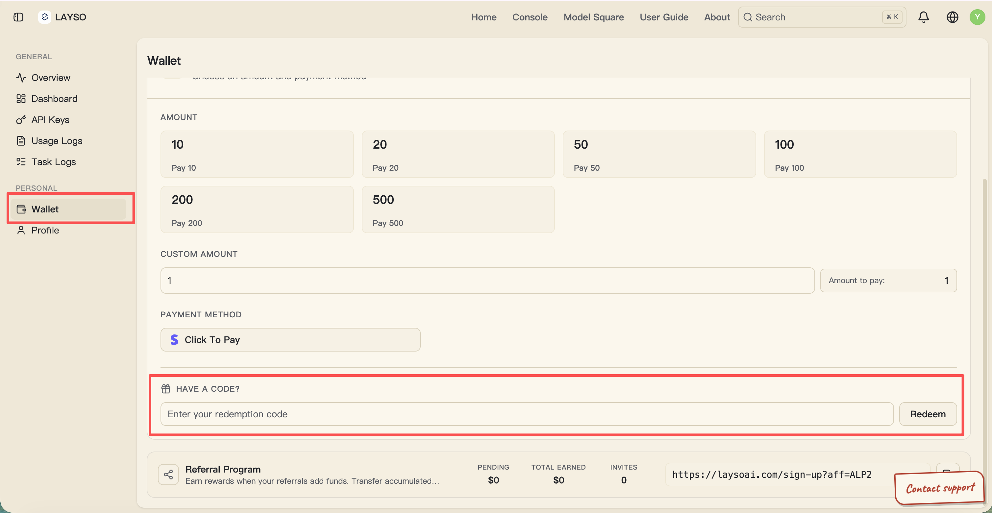
Task: Choose the Click To Pay method
Action: 290,340
